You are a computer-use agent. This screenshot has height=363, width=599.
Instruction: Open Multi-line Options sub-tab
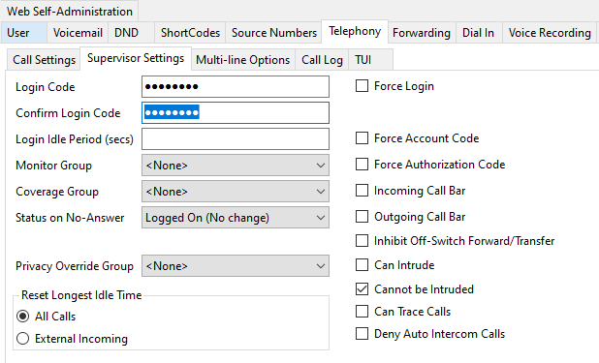tap(243, 60)
